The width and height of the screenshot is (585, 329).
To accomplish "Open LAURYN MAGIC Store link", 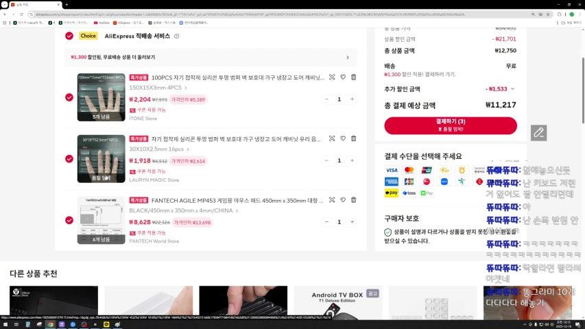I will (x=154, y=180).
